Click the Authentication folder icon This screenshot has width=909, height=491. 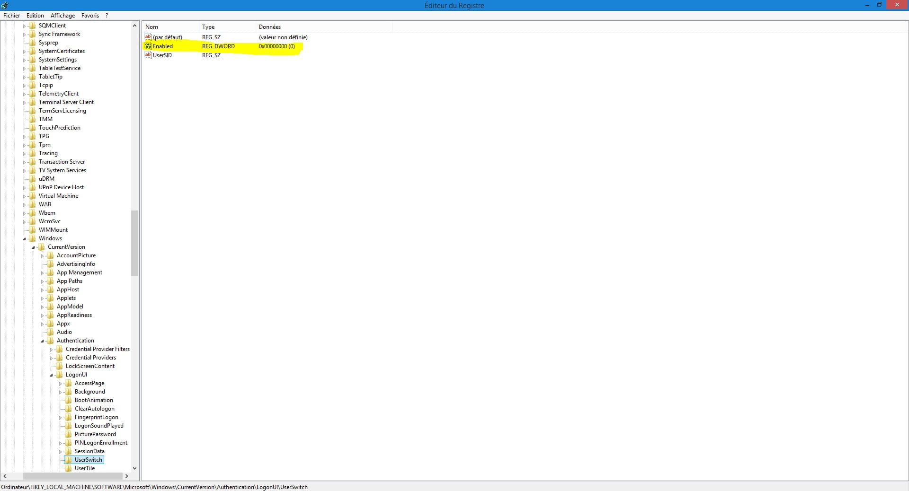50,341
